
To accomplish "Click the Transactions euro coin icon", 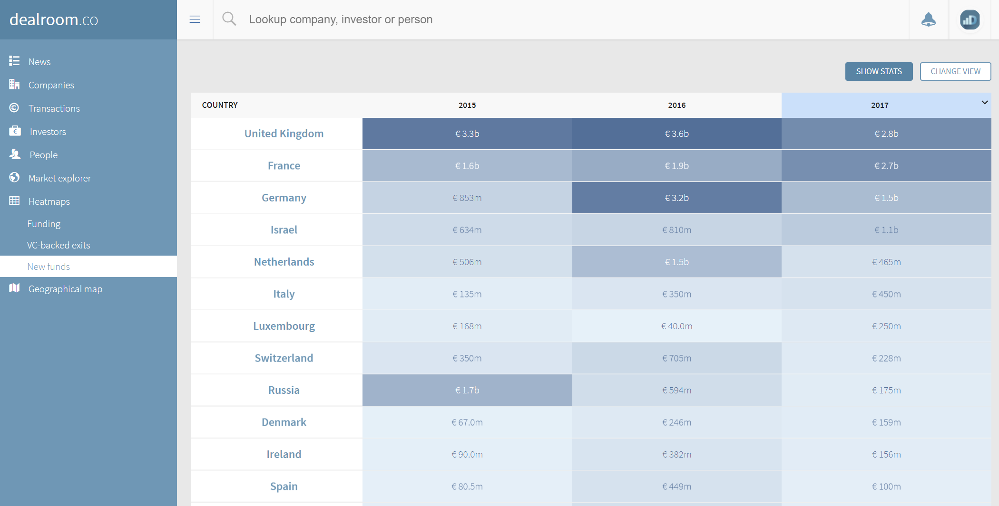I will click(14, 108).
